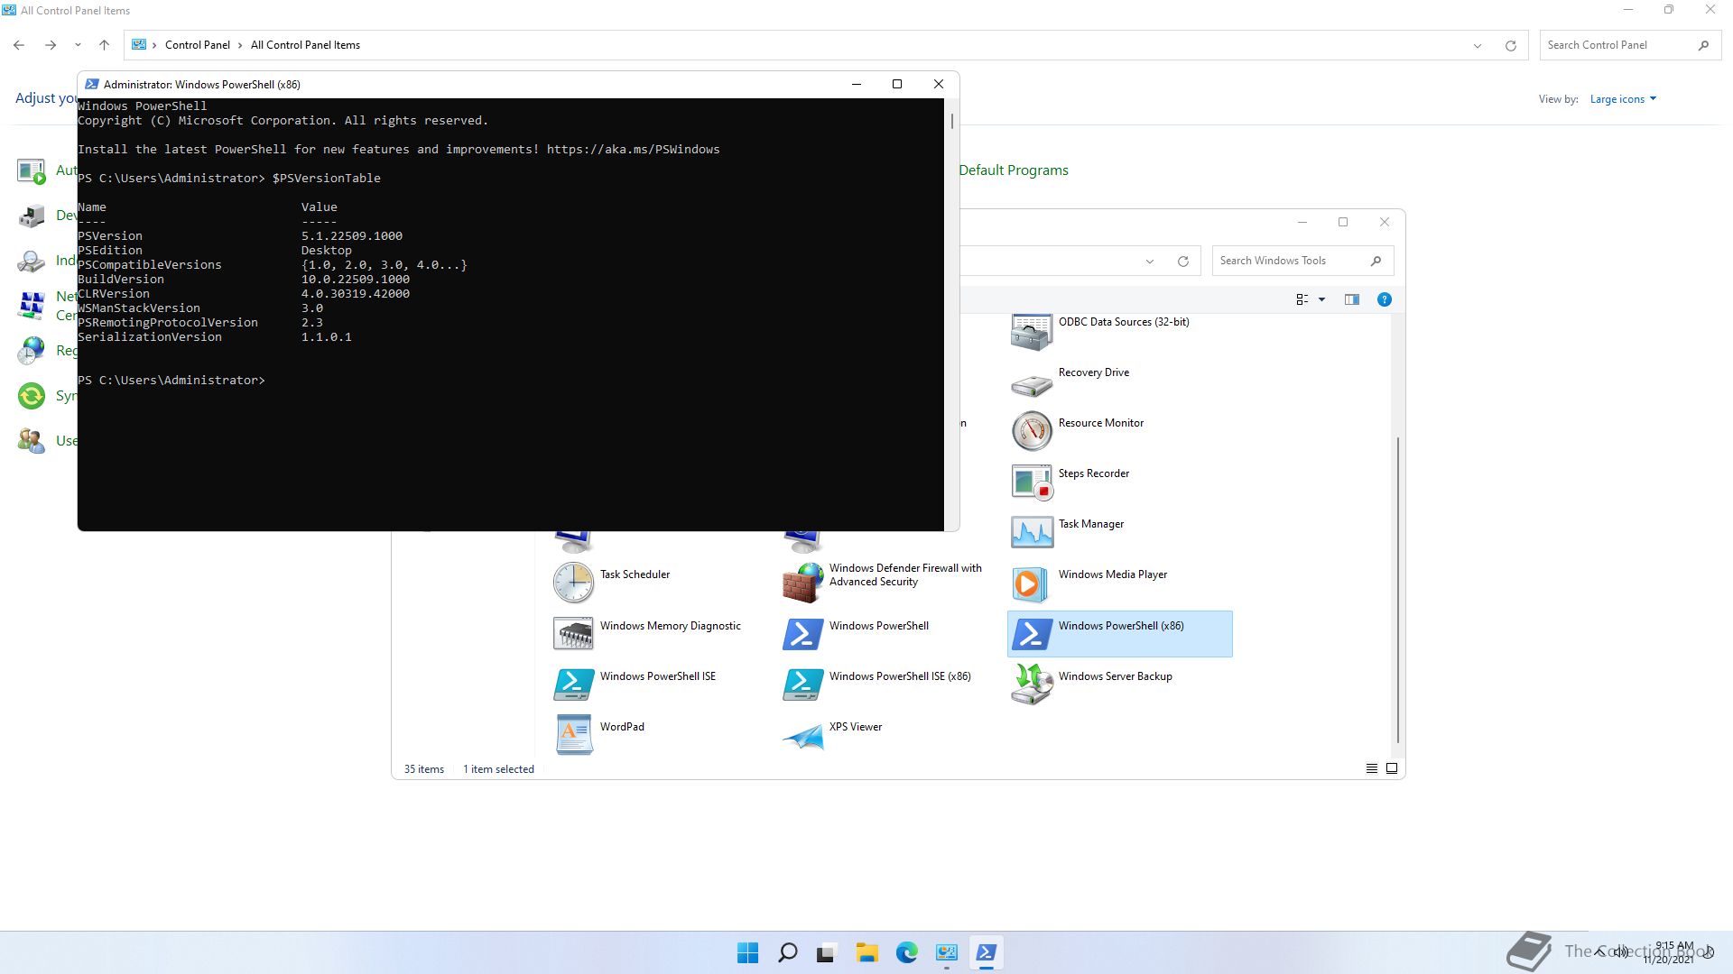Open the Windows Memory Diagnostic icon

(573, 634)
